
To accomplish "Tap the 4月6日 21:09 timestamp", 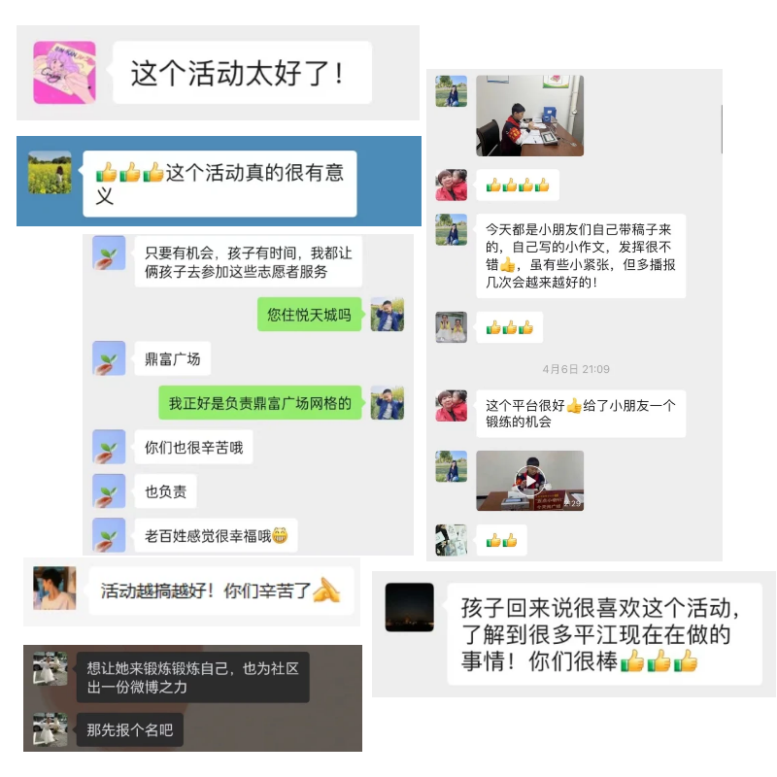I will click(576, 369).
